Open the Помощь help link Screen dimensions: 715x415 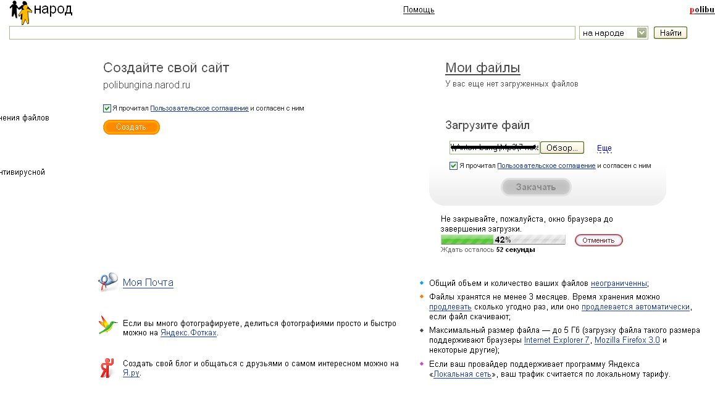(x=419, y=10)
